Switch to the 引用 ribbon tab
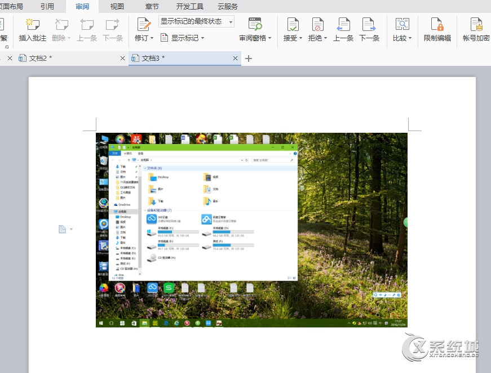 point(47,6)
